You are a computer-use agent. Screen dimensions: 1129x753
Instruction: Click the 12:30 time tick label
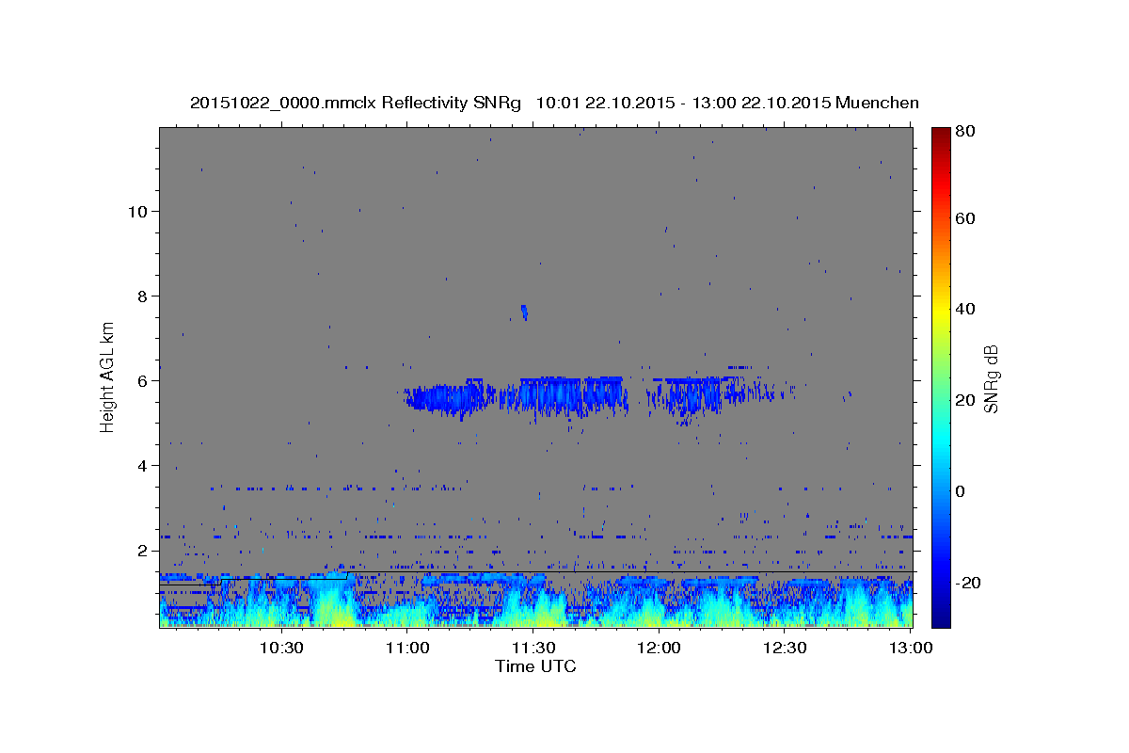coord(784,648)
